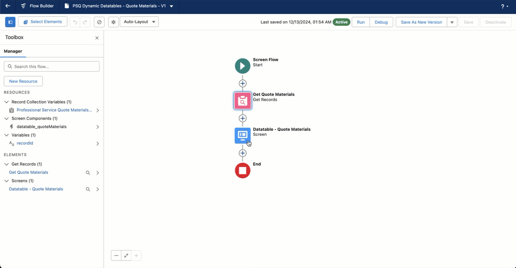The image size is (516, 268).
Task: Click the Debug button
Action: [x=381, y=22]
